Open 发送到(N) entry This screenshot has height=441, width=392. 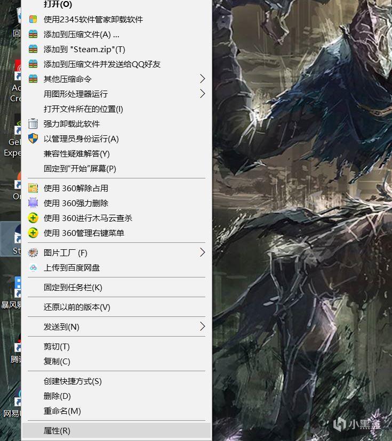tap(116, 326)
